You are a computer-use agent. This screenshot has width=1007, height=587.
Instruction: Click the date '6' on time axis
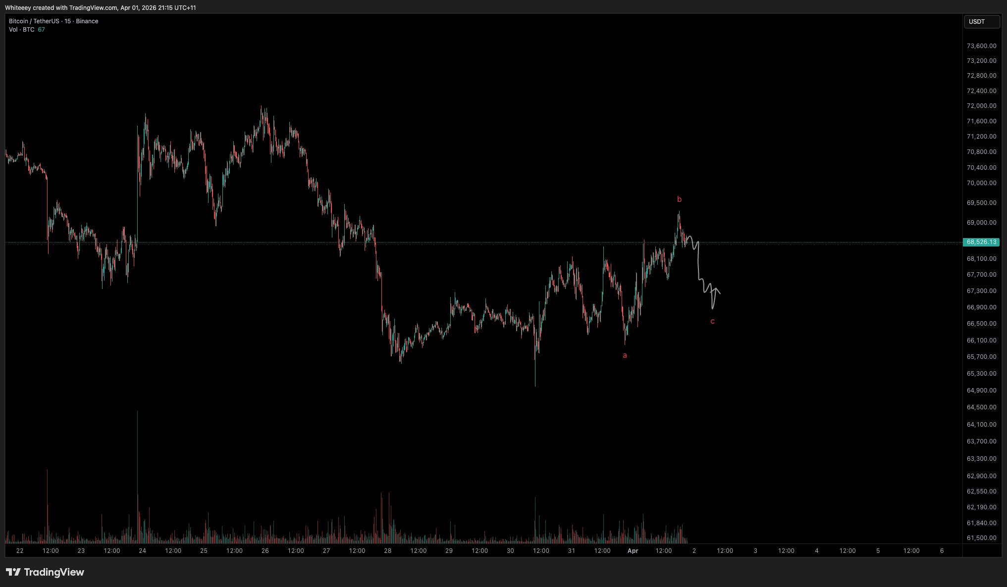pyautogui.click(x=942, y=550)
